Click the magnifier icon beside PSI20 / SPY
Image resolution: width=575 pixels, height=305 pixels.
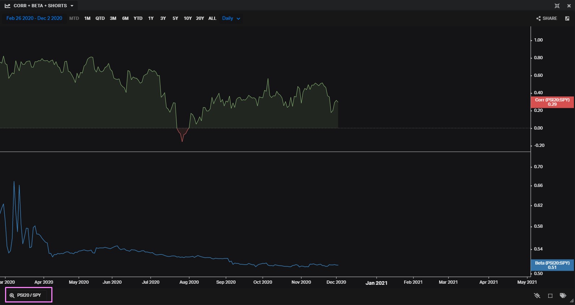(12, 295)
